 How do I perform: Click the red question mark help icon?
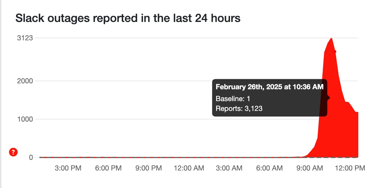pyautogui.click(x=13, y=152)
